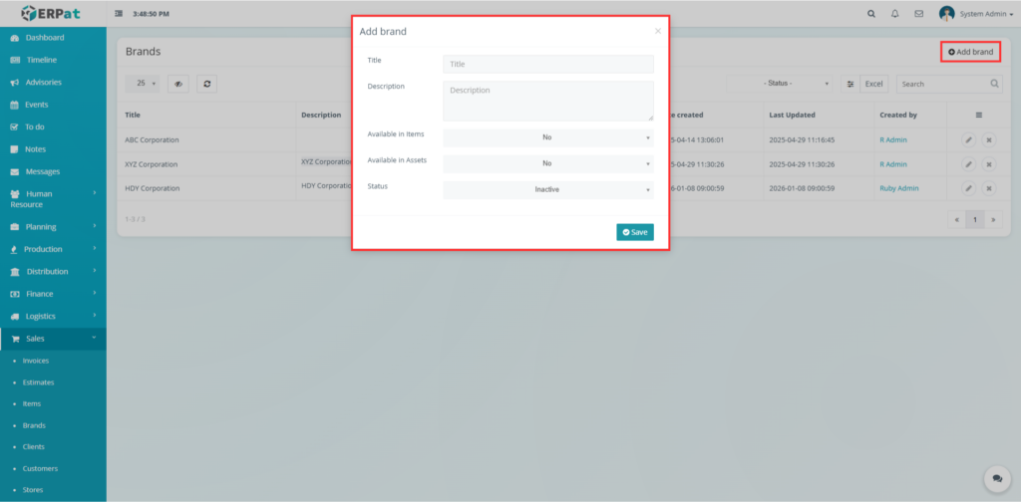Open the top bar search icon

tap(871, 14)
